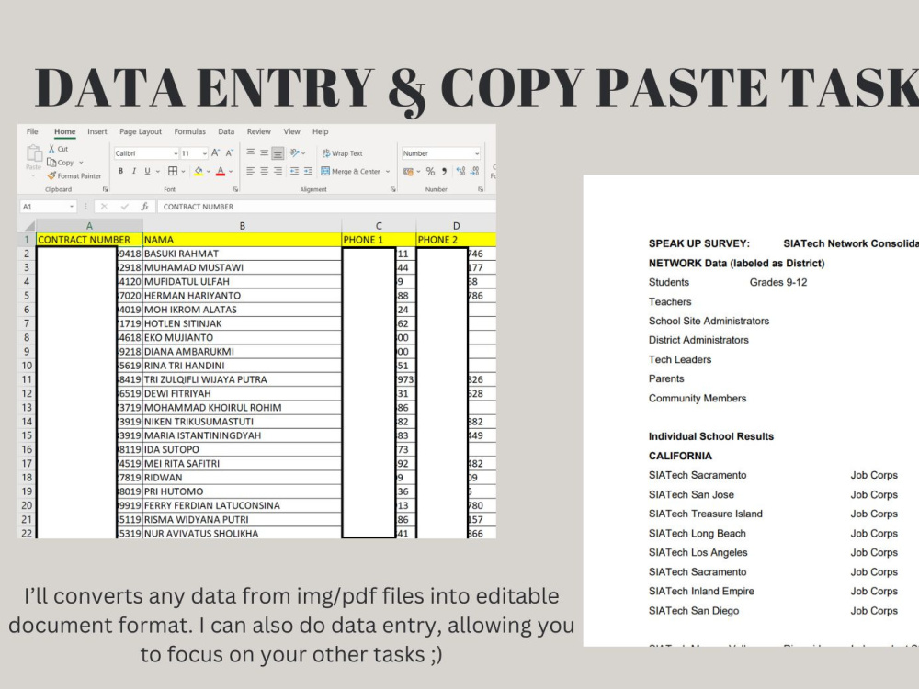The width and height of the screenshot is (919, 689).
Task: Toggle Italic formatting
Action: pyautogui.click(x=134, y=171)
